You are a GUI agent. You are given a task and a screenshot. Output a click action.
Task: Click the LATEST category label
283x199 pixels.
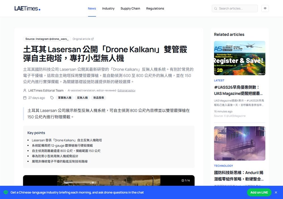[x=219, y=81]
